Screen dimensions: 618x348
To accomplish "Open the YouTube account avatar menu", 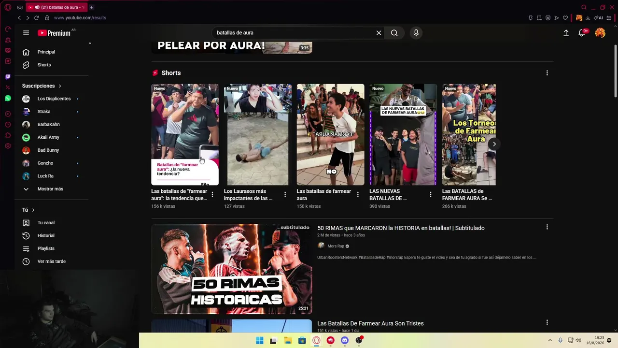I will 600,33.
